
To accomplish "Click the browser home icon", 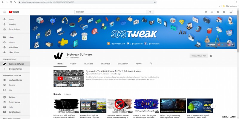I will tap(15, 2).
